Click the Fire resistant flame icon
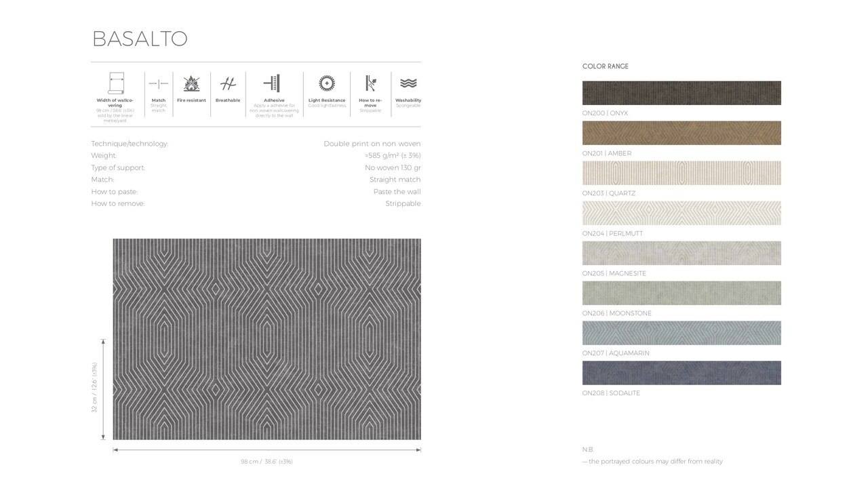 pos(191,84)
